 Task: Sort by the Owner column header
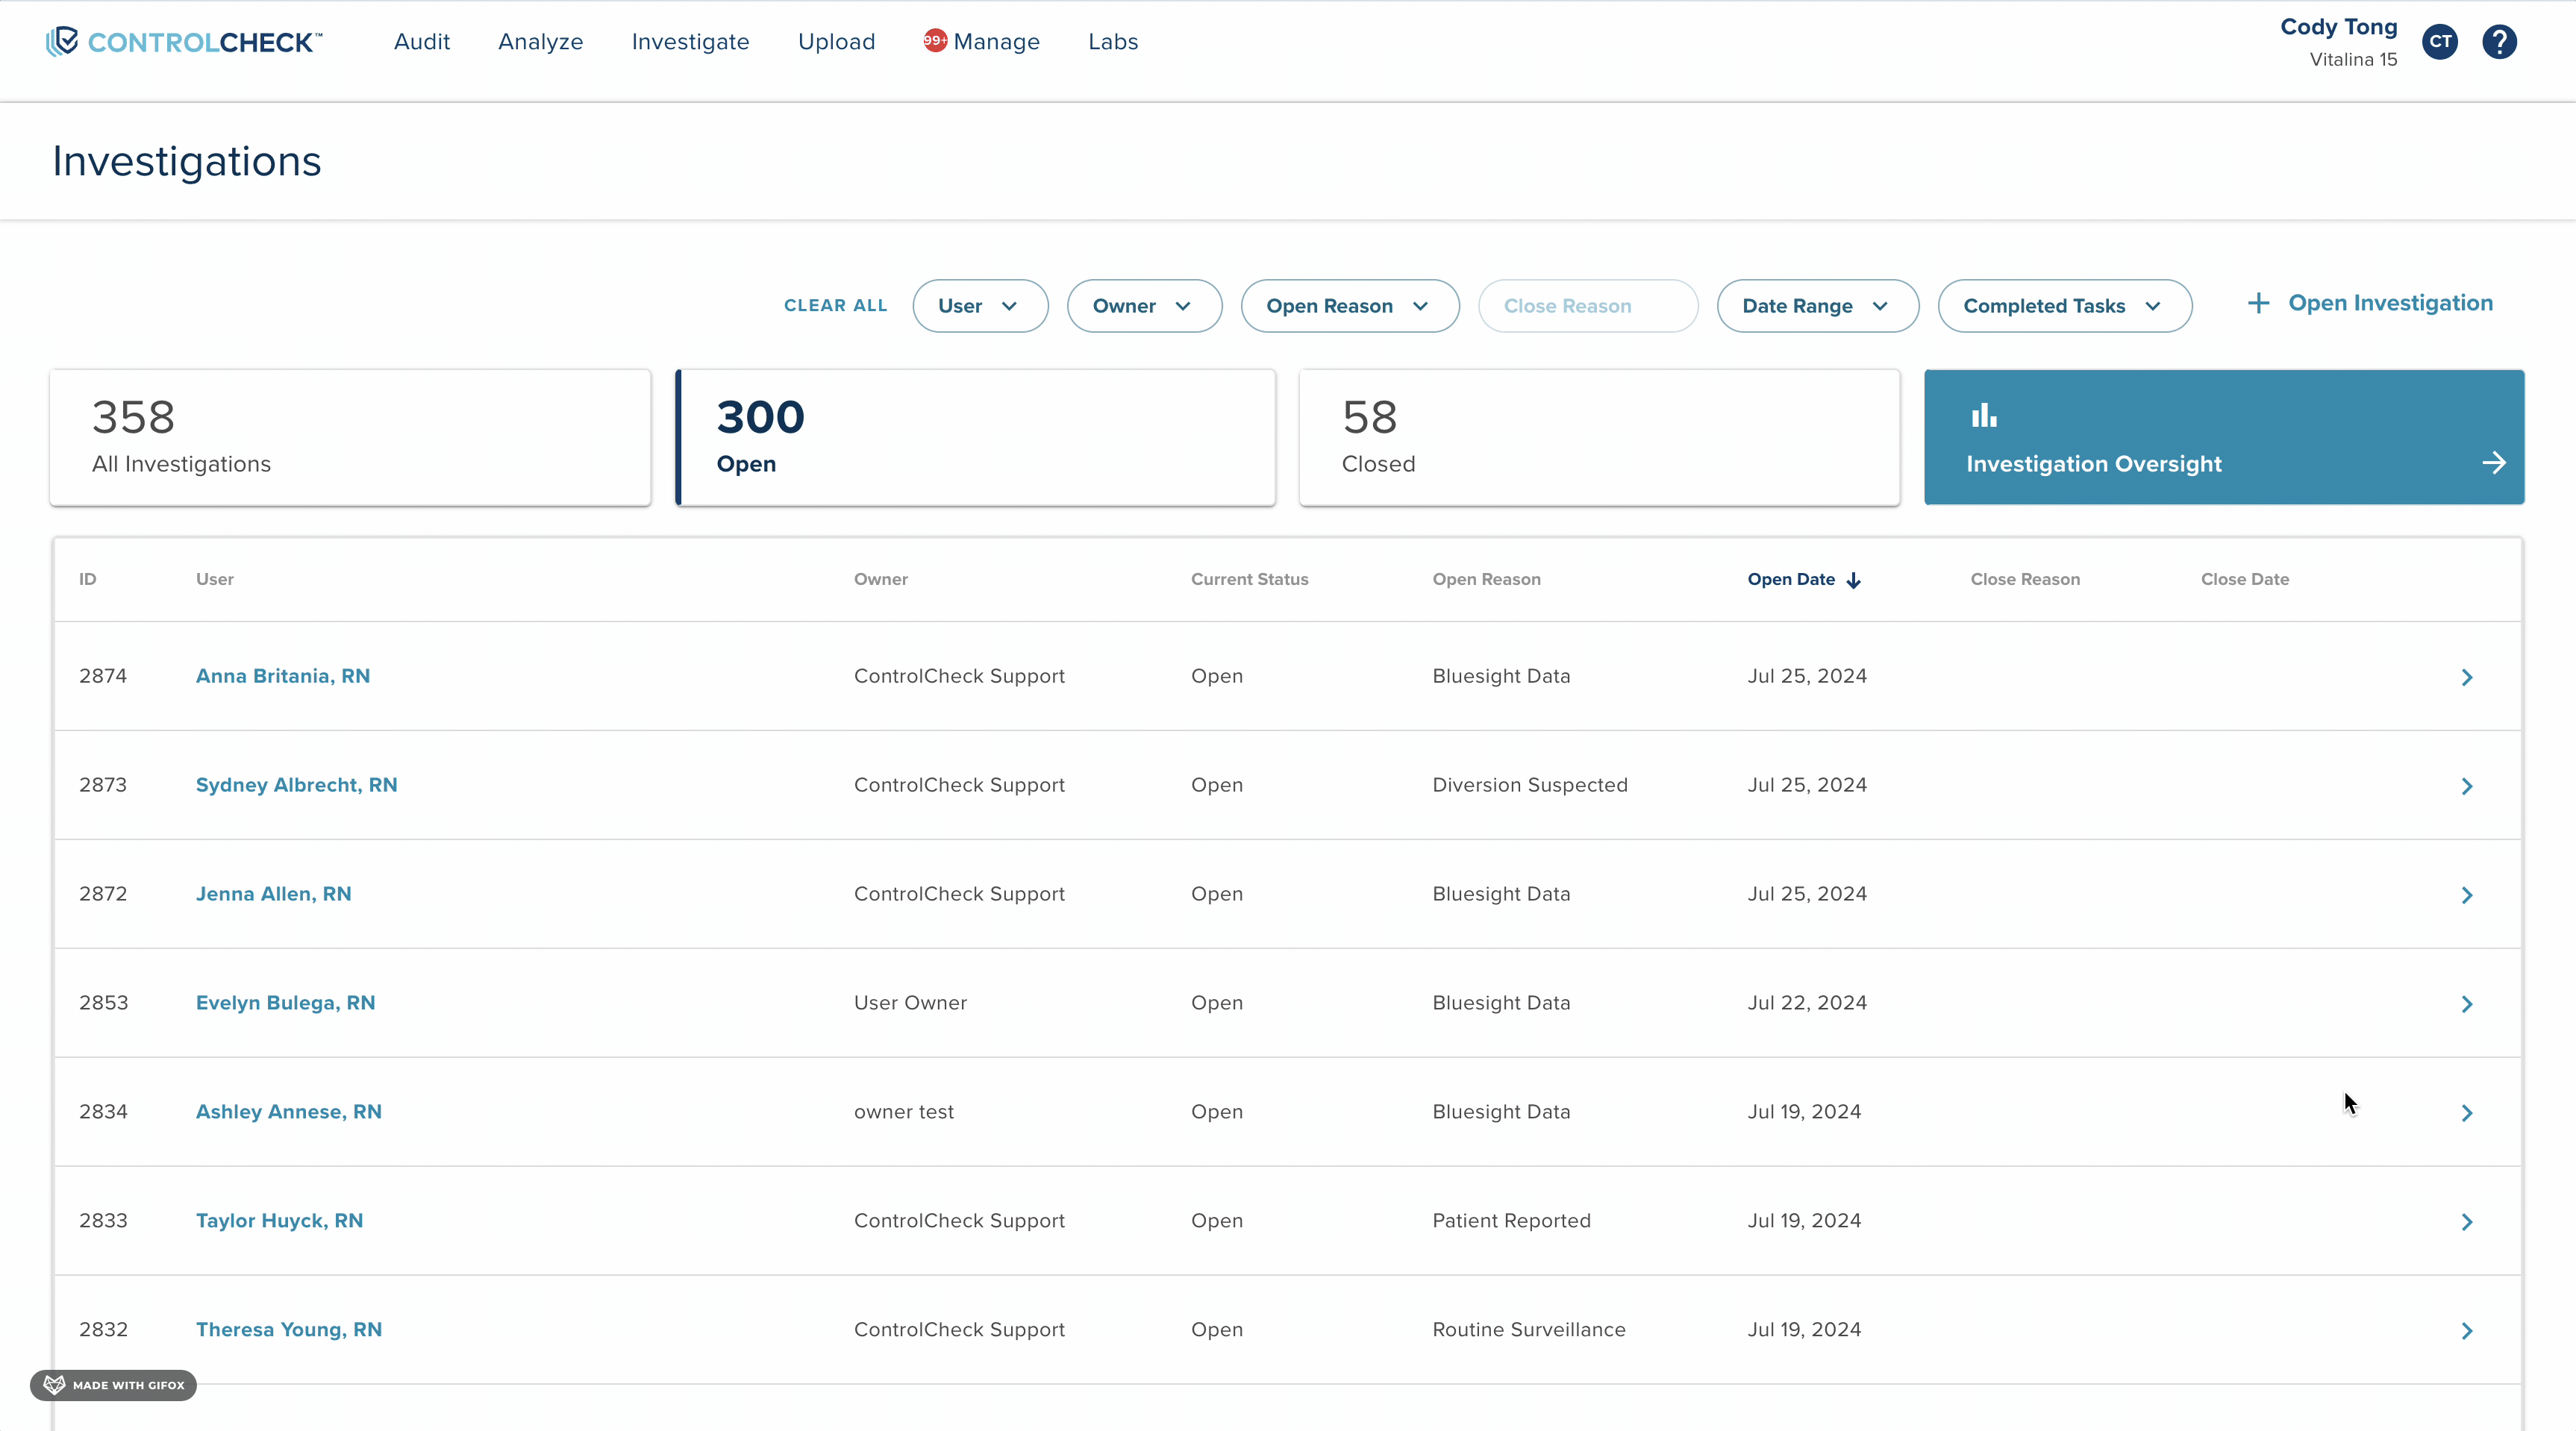[880, 579]
